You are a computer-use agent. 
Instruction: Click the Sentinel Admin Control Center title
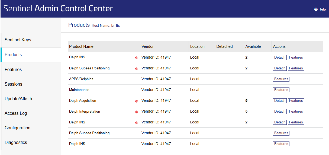click(x=58, y=9)
